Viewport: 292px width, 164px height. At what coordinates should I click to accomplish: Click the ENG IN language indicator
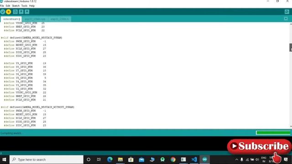(264, 159)
